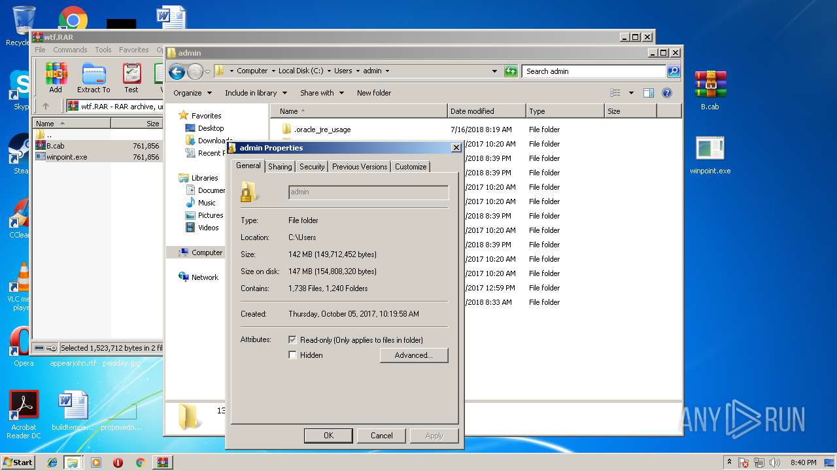Image resolution: width=837 pixels, height=471 pixels.
Task: Select buildtemper Word document desktop icon
Action: tap(73, 411)
